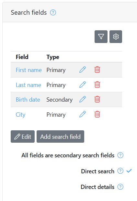The height and width of the screenshot is (201, 137).
Task: Edit the First name search field
Action: click(83, 70)
